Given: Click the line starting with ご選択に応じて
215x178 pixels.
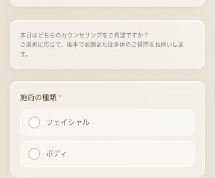Looking at the screenshot, I should pyautogui.click(x=102, y=45).
